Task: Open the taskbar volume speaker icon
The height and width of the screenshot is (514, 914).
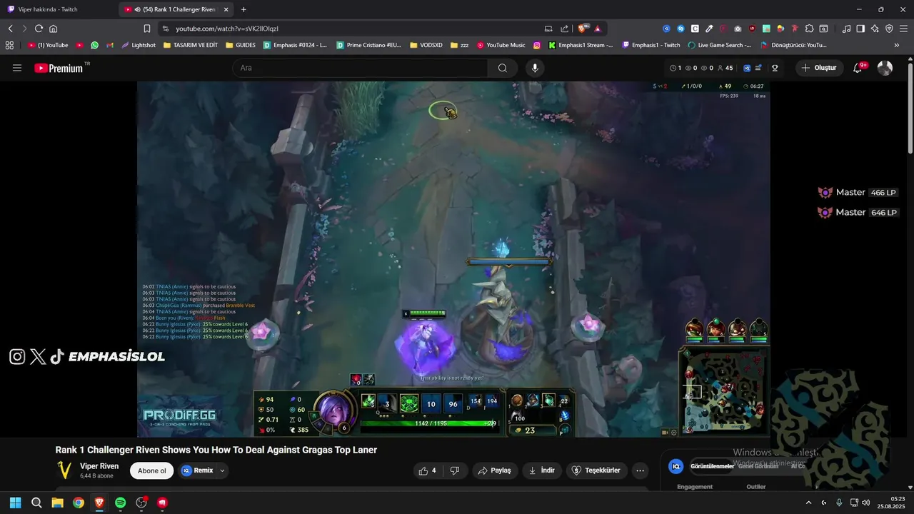Action: click(865, 503)
